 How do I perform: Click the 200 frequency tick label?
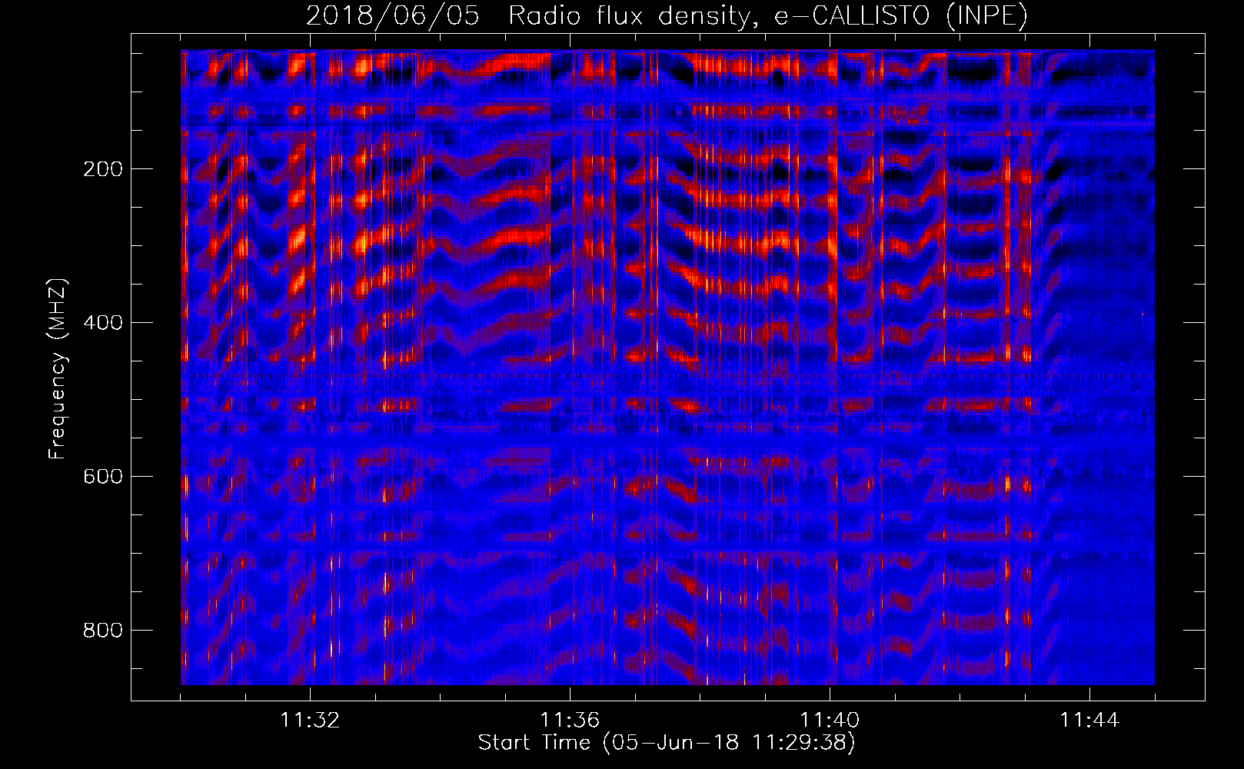point(103,169)
